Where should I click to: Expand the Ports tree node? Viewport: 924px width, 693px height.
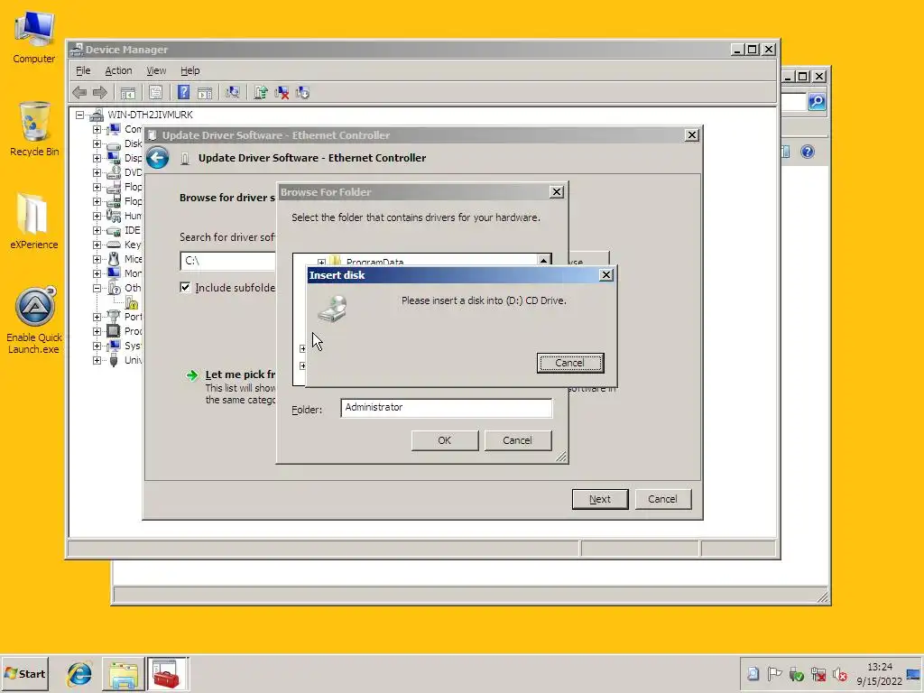pyautogui.click(x=97, y=317)
